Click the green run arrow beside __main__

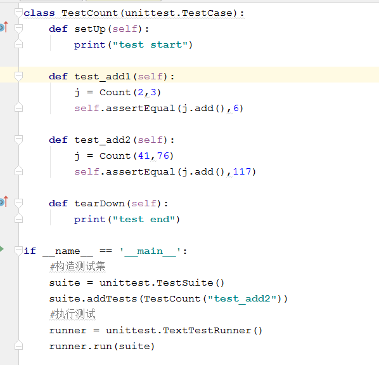coord(2,249)
